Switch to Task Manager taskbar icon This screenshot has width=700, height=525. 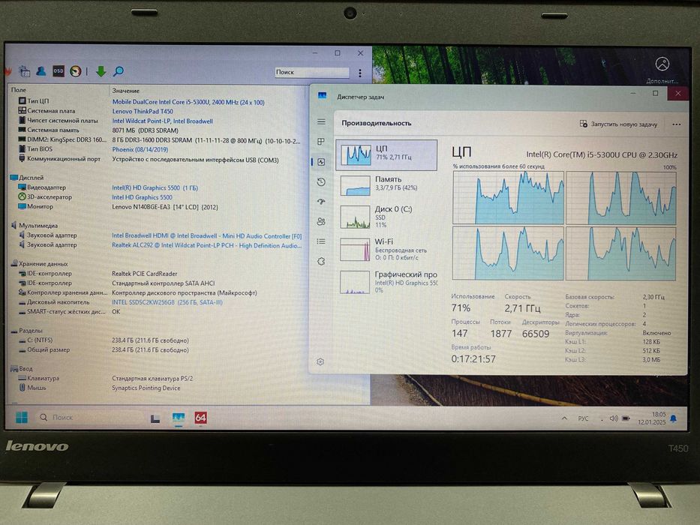point(178,418)
